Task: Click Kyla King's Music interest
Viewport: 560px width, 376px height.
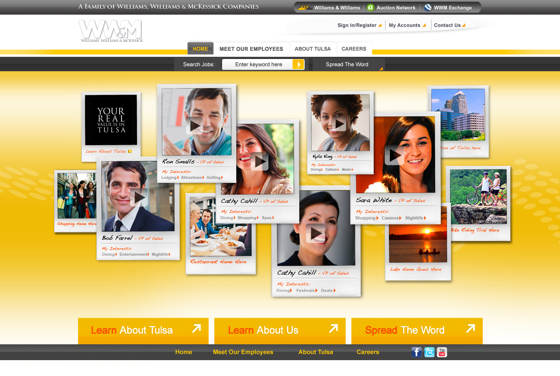Action: [x=347, y=170]
